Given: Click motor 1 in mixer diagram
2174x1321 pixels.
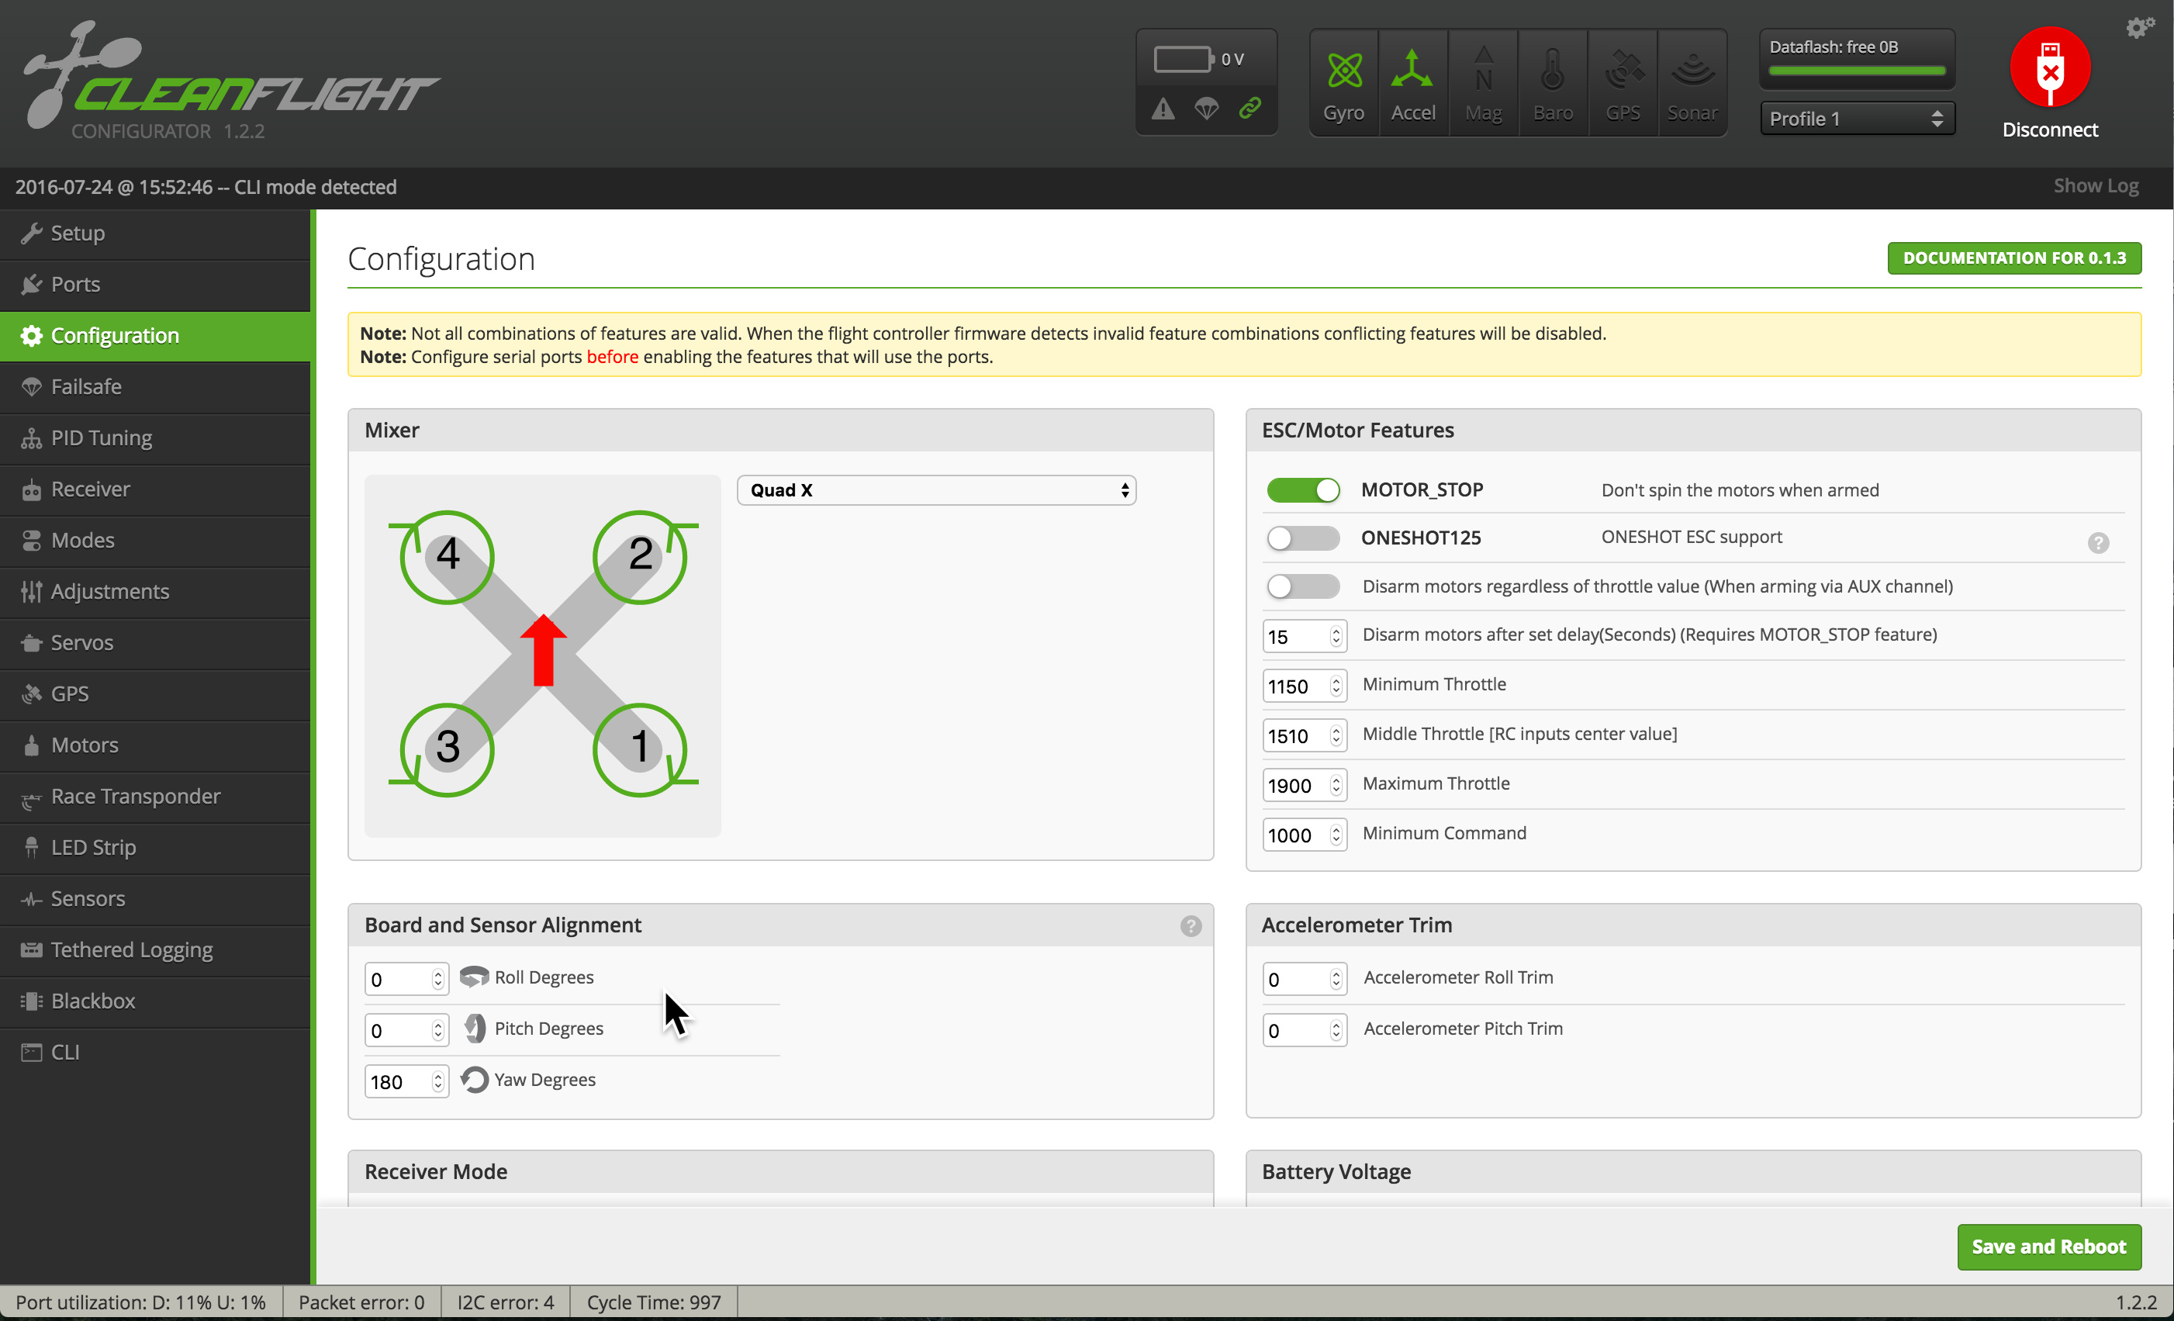Looking at the screenshot, I should (640, 749).
